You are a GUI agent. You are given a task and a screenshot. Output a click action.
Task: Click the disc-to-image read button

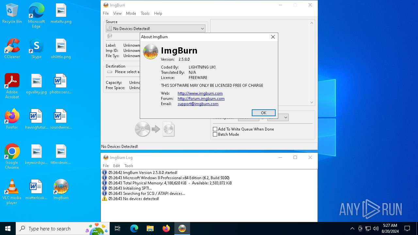155,129
